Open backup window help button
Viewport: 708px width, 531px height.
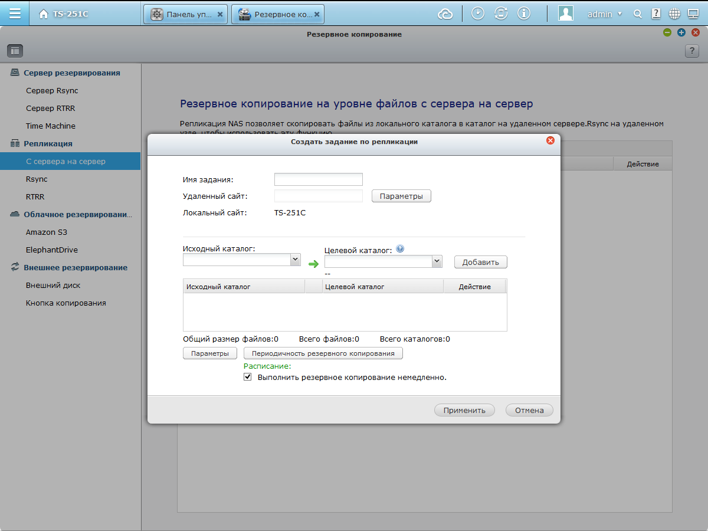pos(692,51)
